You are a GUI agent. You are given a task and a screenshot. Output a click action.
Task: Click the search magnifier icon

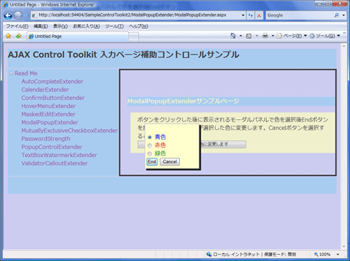[336, 15]
